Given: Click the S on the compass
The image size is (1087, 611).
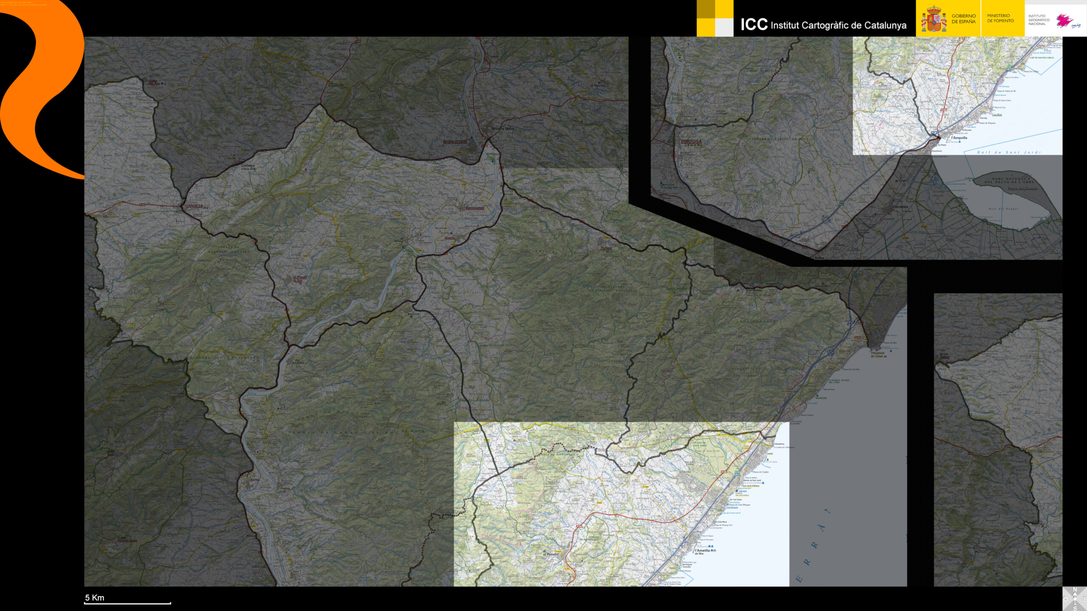Looking at the screenshot, I should coord(1075,608).
